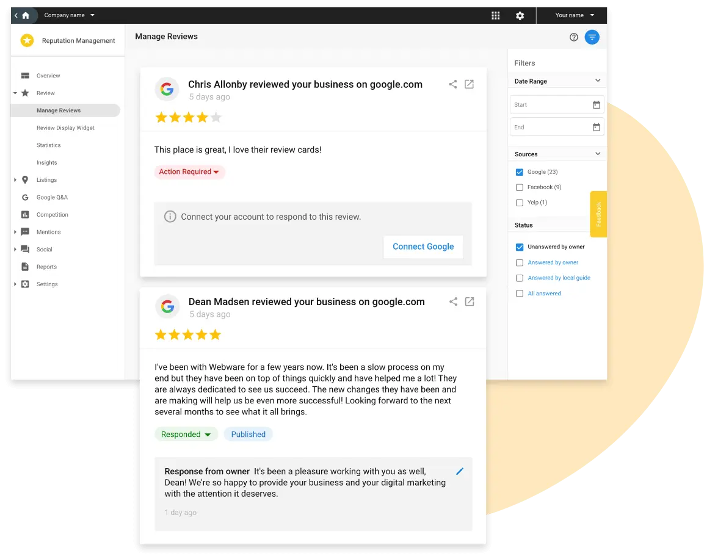This screenshot has width=704, height=559.
Task: Open the filter icon at top right
Action: [x=592, y=37]
